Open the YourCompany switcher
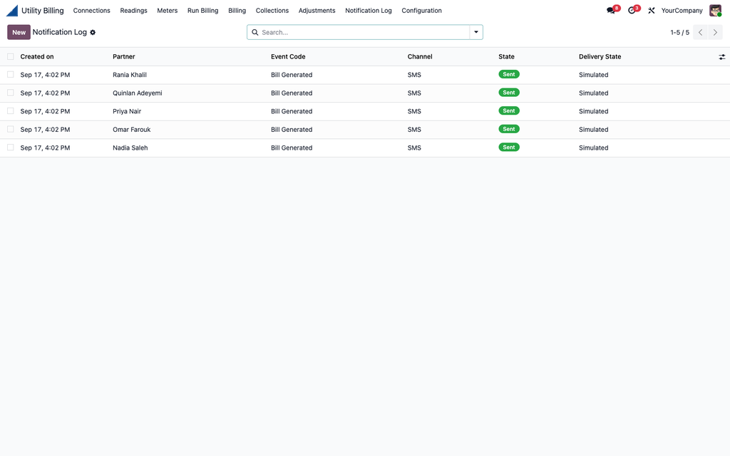The width and height of the screenshot is (730, 456). (682, 10)
